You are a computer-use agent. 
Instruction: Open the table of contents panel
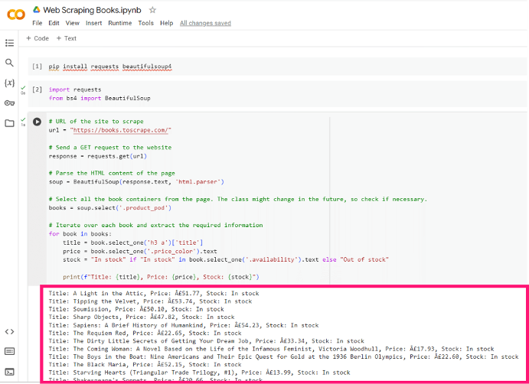click(x=9, y=43)
